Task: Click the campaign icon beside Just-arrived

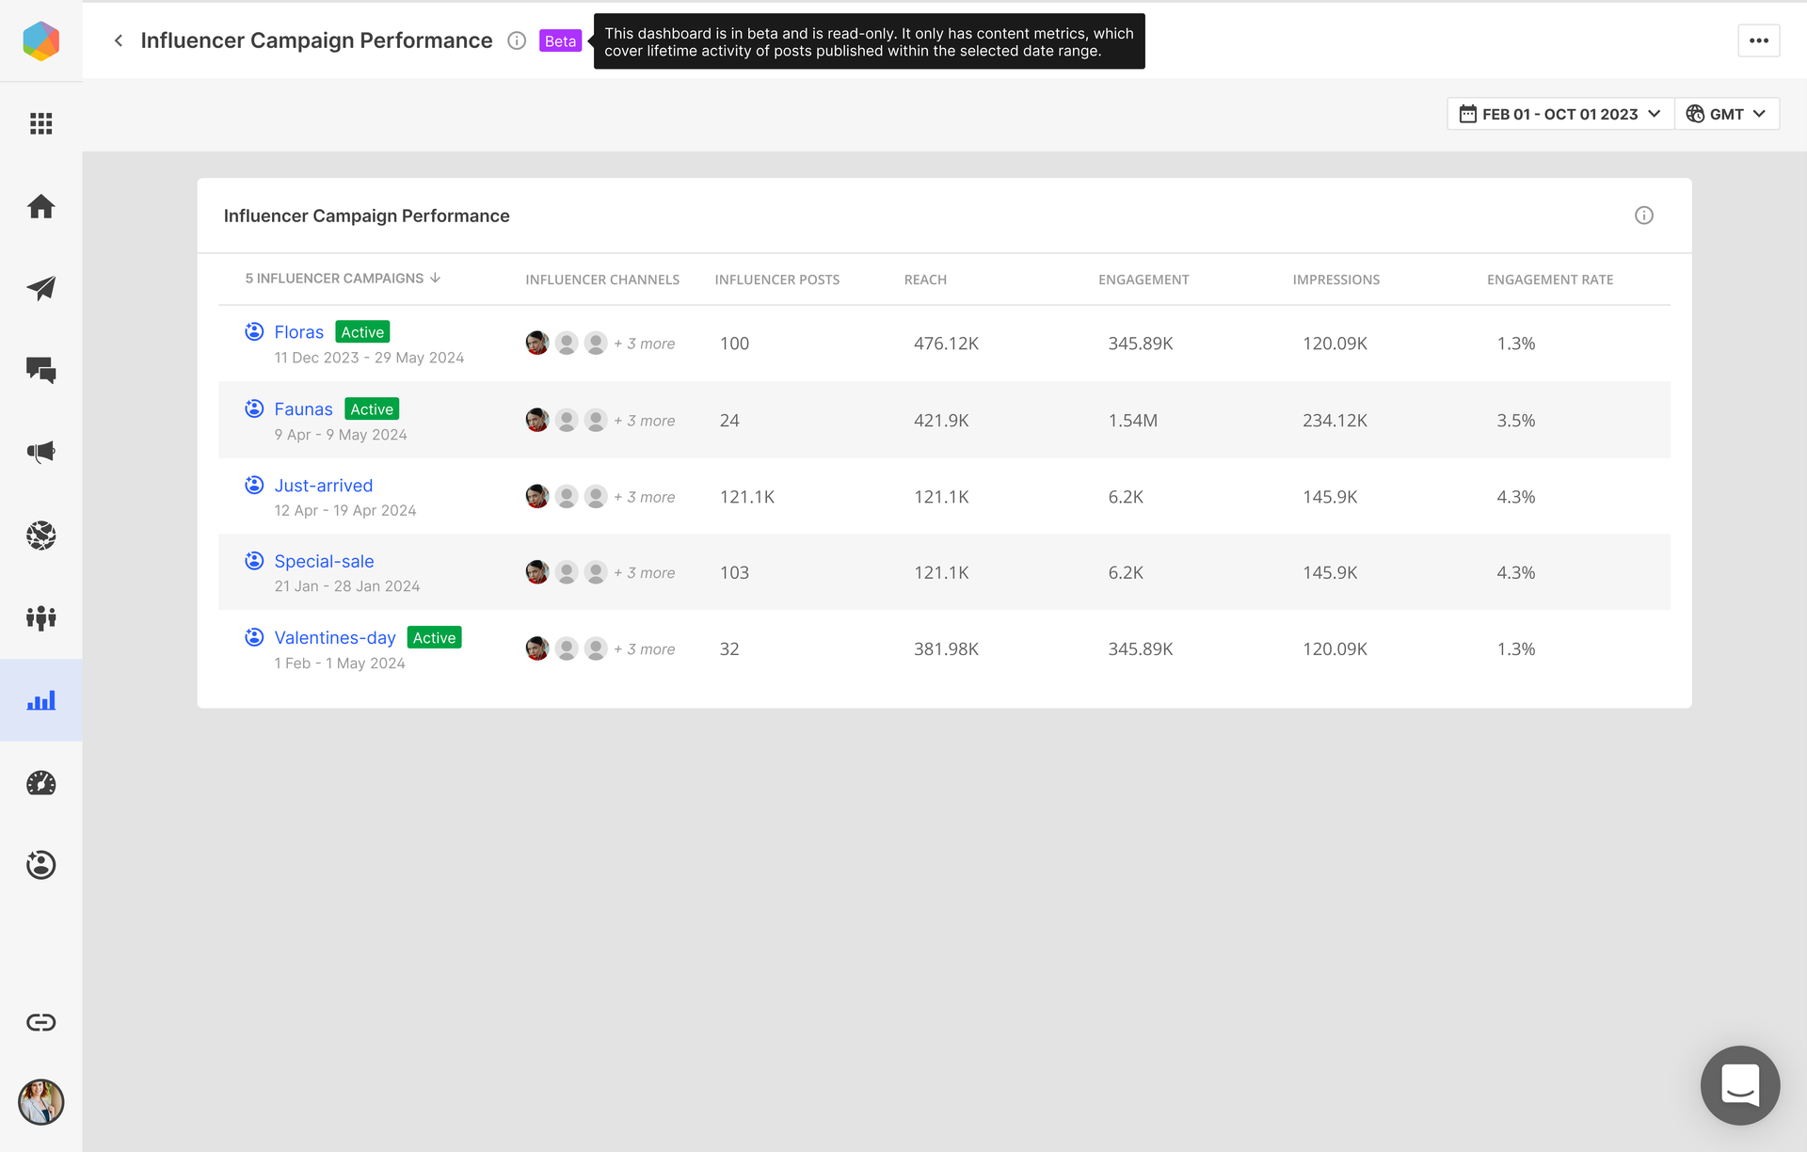Action: point(254,485)
